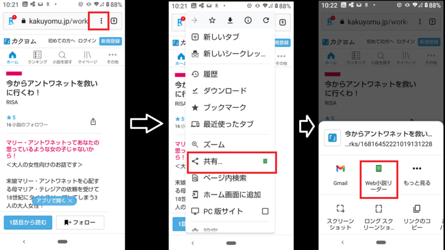Image resolution: width=445 pixels, height=250 pixels.
Task: Select ダウンロード from the menu
Action: [x=230, y=91]
